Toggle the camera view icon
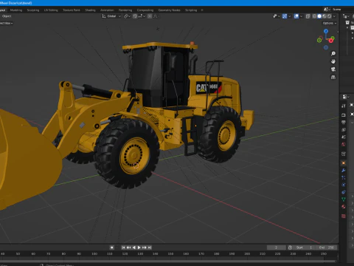 click(x=333, y=69)
